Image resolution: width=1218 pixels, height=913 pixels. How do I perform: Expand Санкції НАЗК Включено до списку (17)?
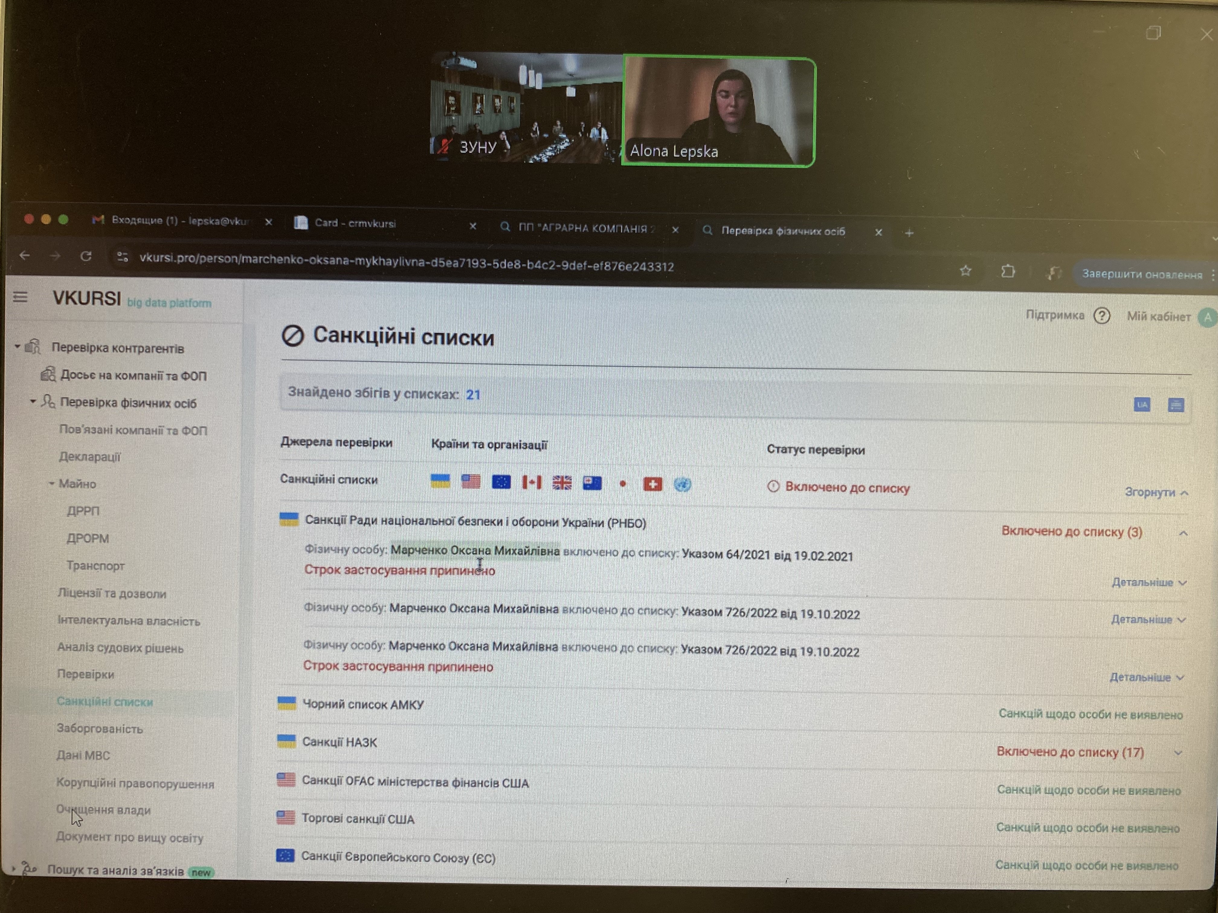pos(1178,752)
